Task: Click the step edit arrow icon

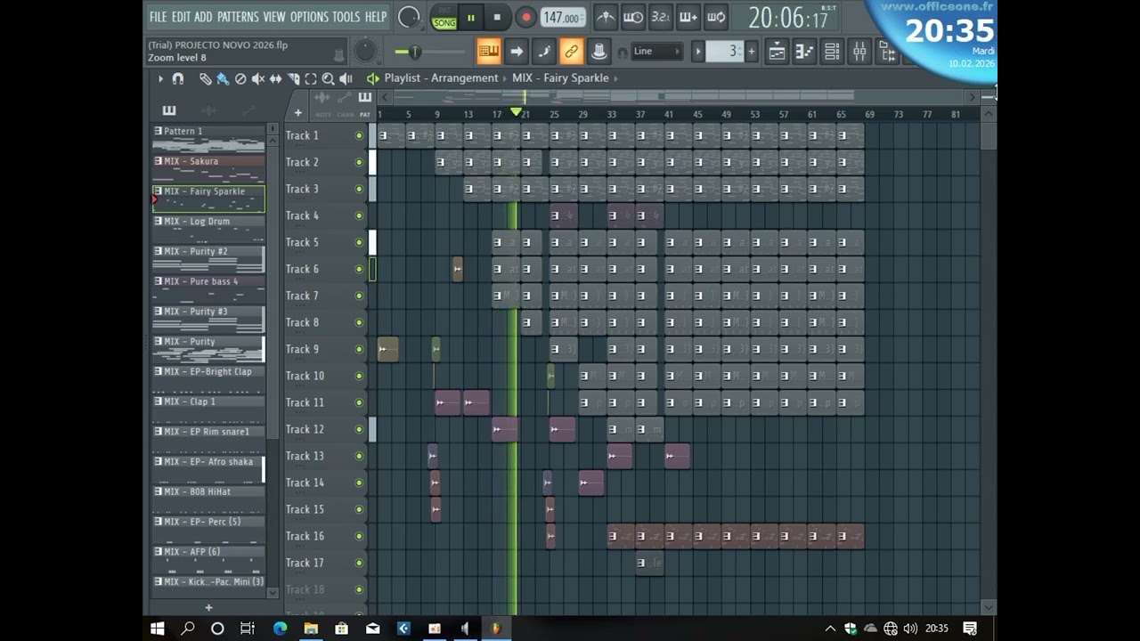Action: click(x=517, y=52)
